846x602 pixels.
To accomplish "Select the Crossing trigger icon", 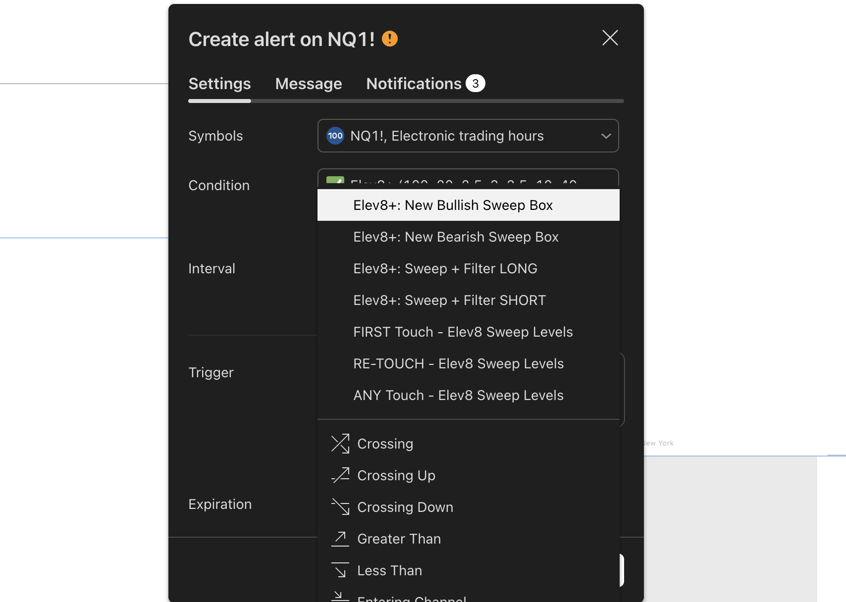I will coord(340,444).
